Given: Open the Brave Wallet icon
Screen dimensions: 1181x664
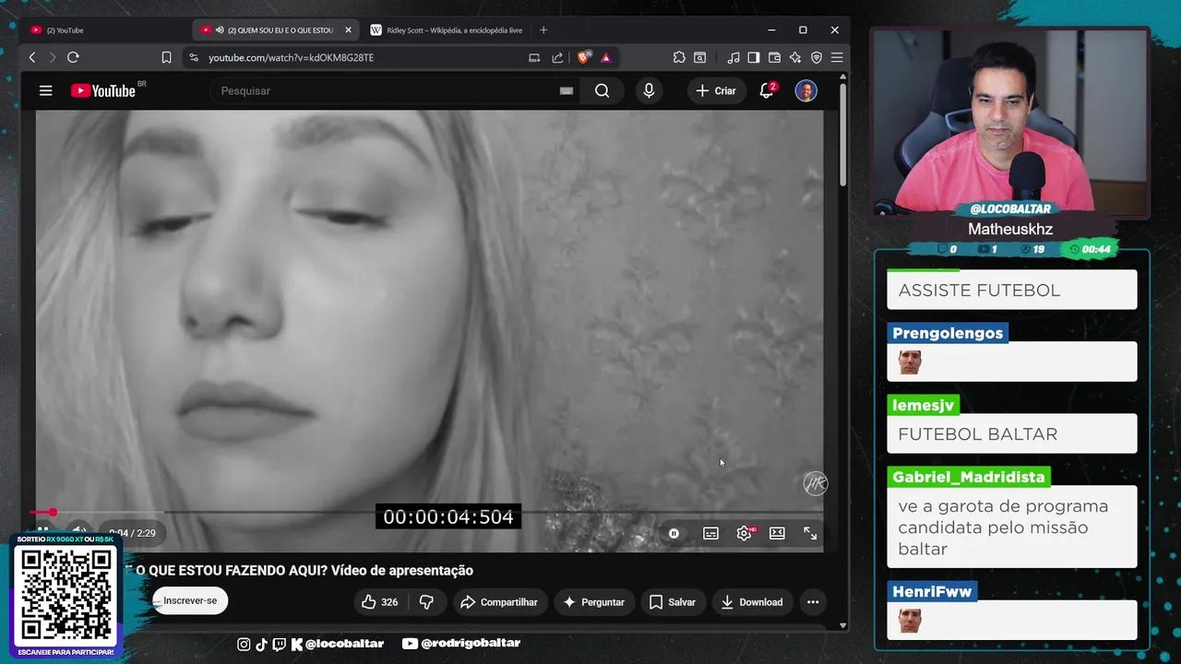Looking at the screenshot, I should pos(774,57).
